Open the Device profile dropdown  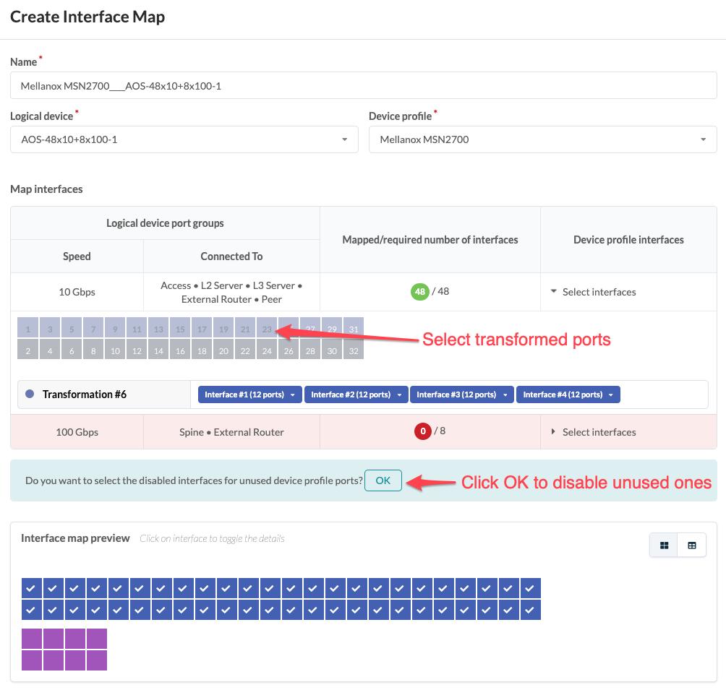(542, 139)
